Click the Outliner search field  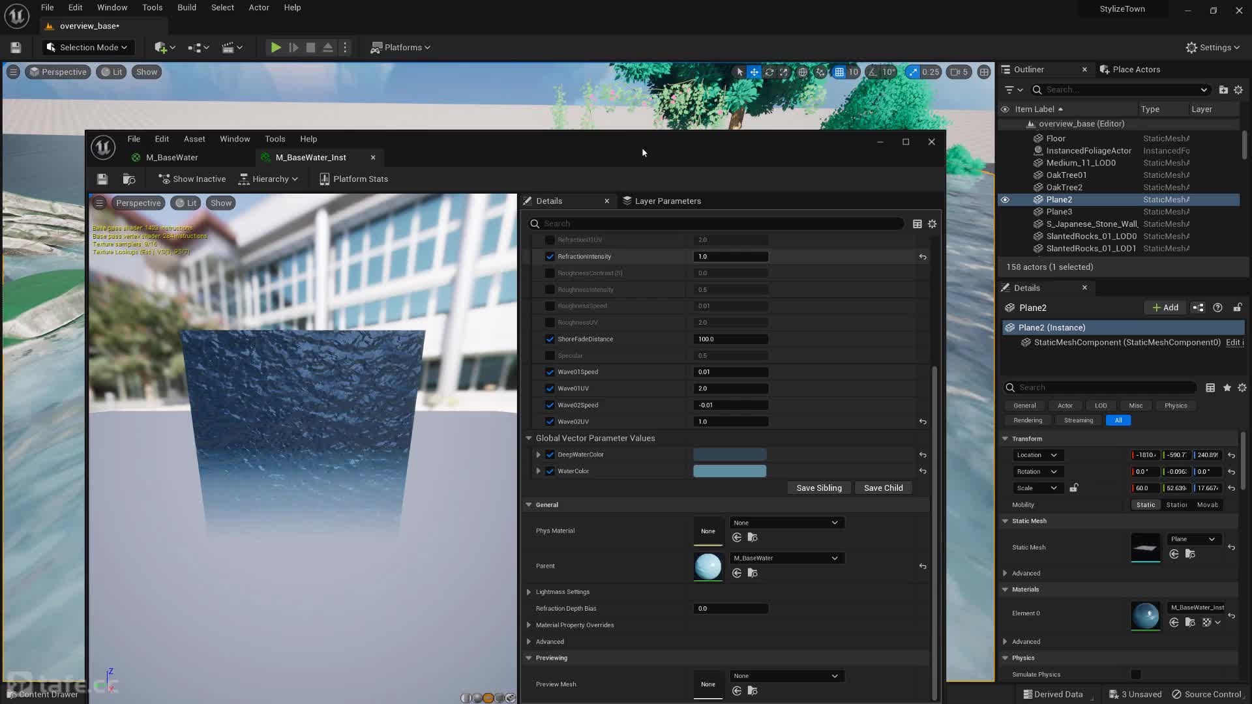[x=1120, y=90]
